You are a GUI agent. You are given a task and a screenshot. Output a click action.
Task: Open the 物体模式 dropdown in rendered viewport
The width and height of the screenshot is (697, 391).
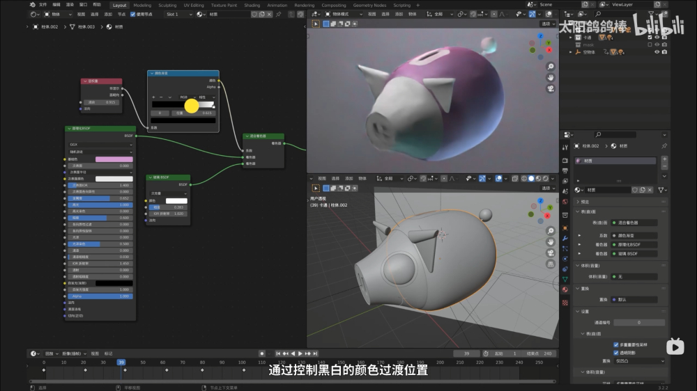pyautogui.click(x=344, y=14)
